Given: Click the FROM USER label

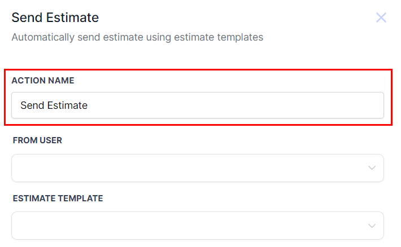Looking at the screenshot, I should coord(37,140).
